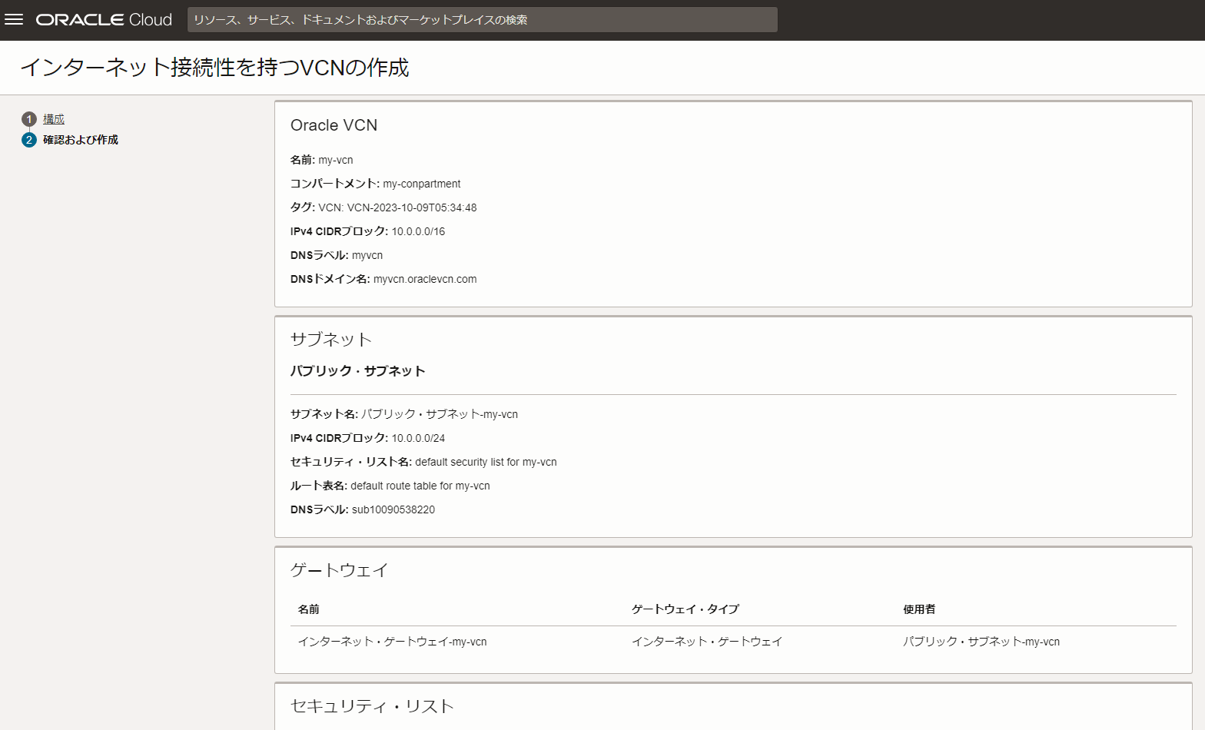The image size is (1205, 730).
Task: Select subnet DNS label sub10090538220
Action: pyautogui.click(x=393, y=509)
